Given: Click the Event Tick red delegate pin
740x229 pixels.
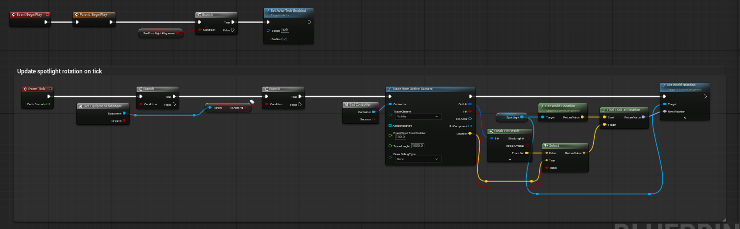Looking at the screenshot, I should click(50, 89).
